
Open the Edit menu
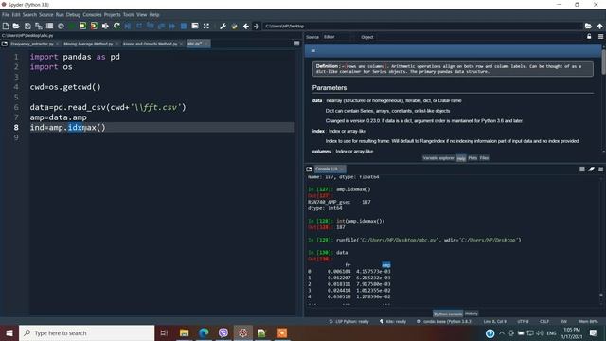coord(16,15)
